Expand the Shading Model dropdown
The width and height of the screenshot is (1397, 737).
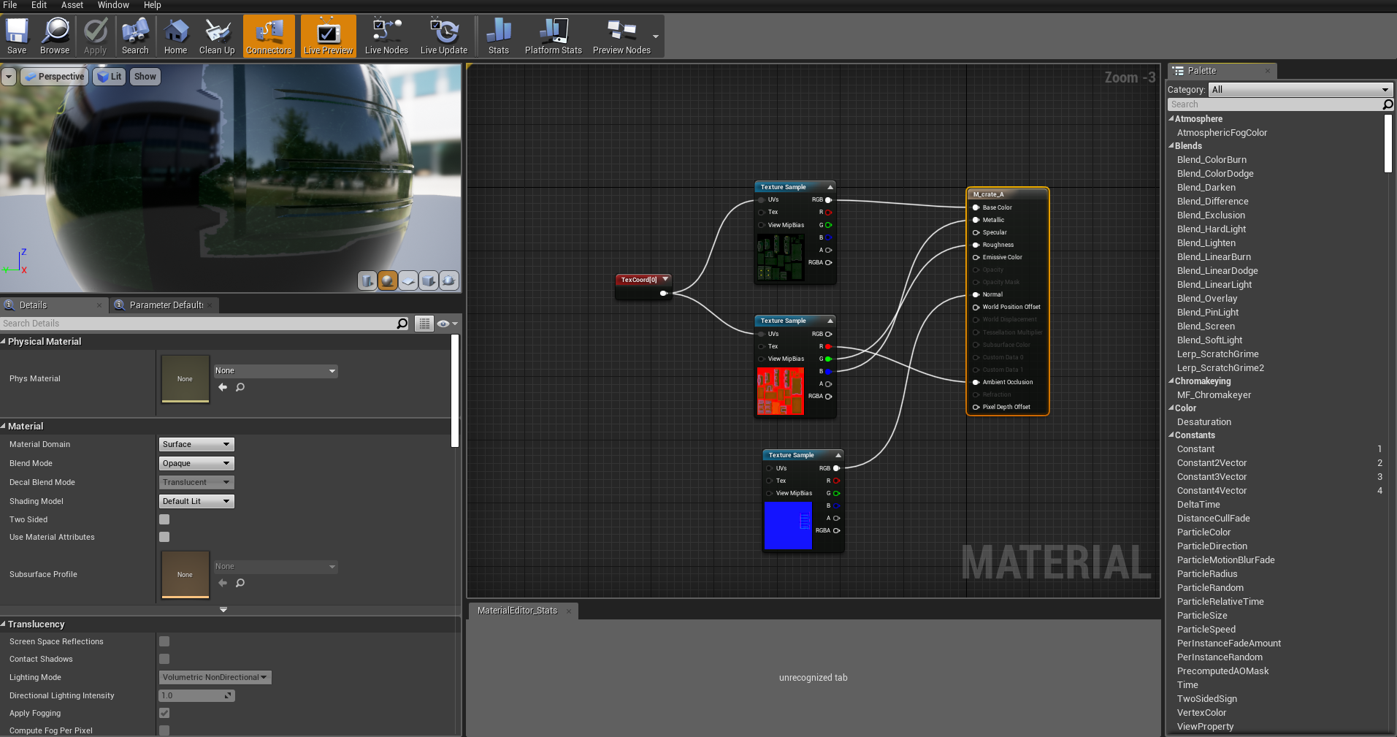[x=196, y=500]
